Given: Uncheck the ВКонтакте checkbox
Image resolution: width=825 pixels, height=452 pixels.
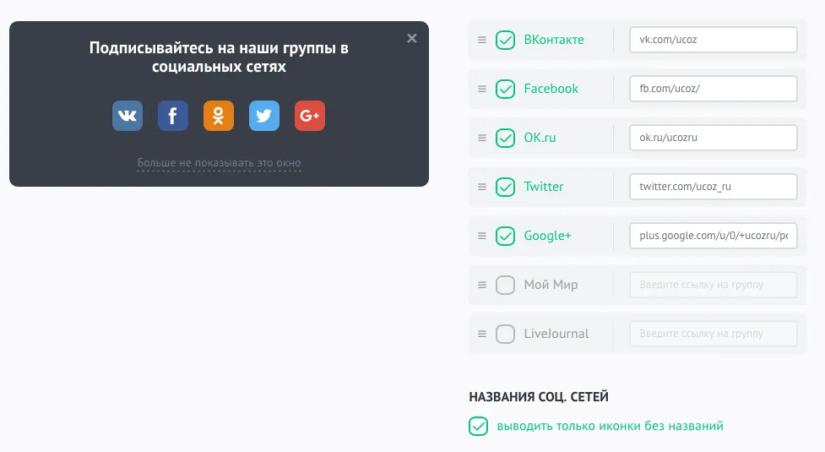Looking at the screenshot, I should click(505, 40).
